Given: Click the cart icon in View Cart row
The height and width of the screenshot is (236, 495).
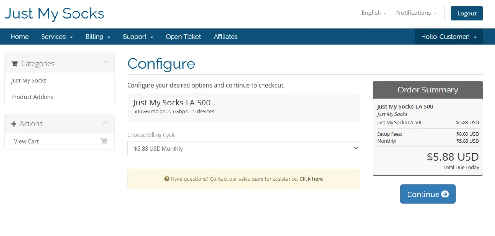Looking at the screenshot, I should (x=104, y=141).
